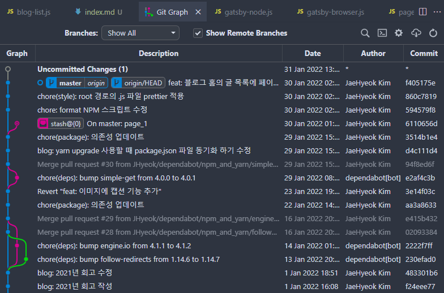Click the pink engine.io branch node

point(17,245)
